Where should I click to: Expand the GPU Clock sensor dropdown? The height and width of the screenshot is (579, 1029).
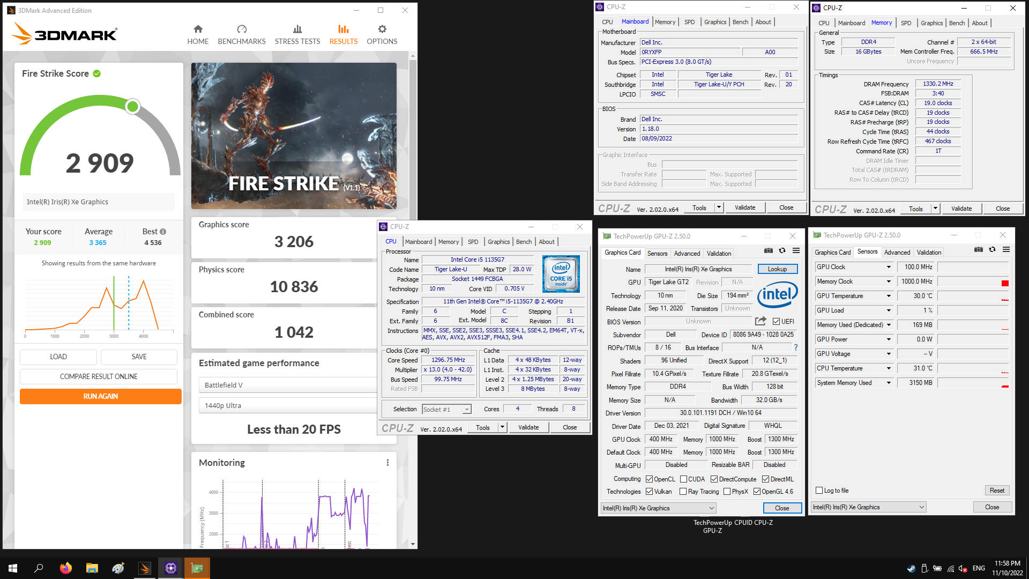click(888, 267)
